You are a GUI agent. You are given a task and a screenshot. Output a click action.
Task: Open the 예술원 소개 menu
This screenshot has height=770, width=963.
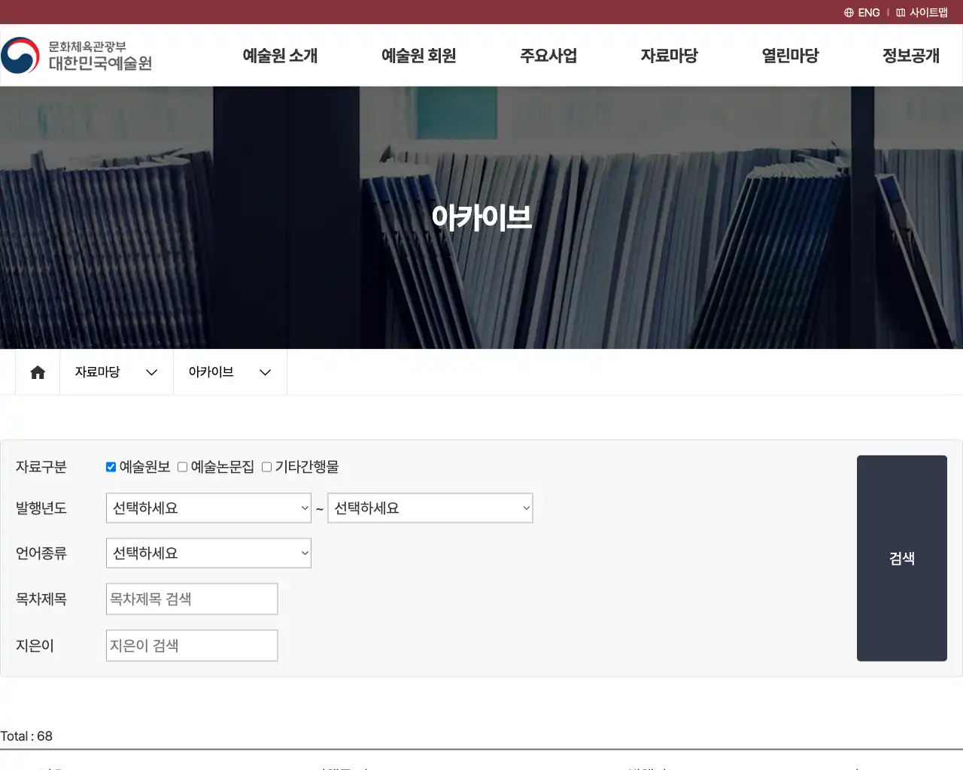[279, 55]
